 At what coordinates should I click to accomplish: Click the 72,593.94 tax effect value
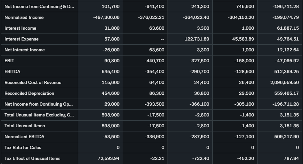[x=109, y=158]
